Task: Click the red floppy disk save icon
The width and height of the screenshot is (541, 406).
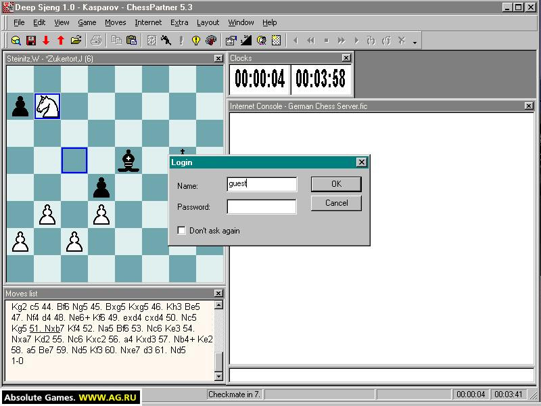Action: (x=31, y=41)
